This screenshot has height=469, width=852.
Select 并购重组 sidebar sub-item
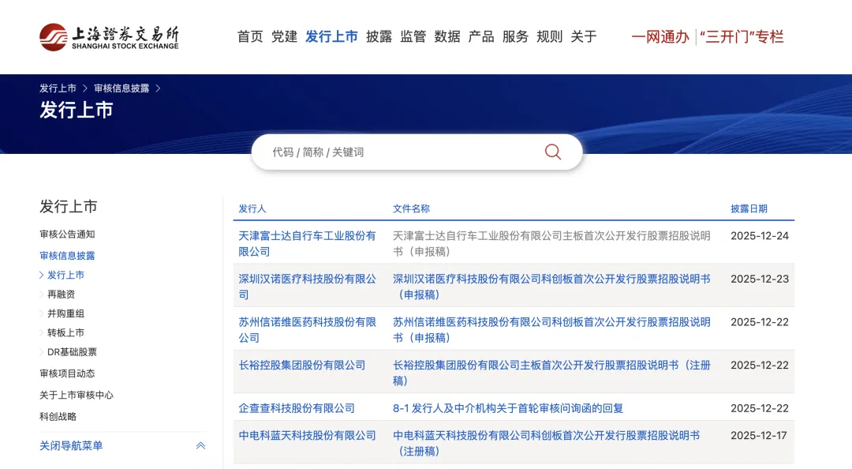click(65, 313)
